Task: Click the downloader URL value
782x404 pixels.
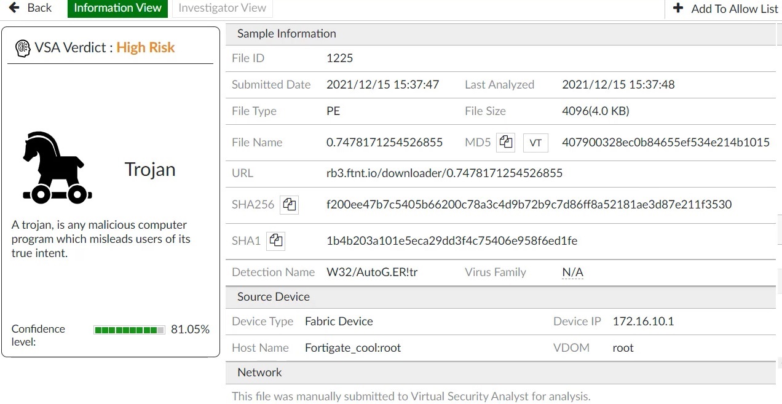Action: [444, 173]
